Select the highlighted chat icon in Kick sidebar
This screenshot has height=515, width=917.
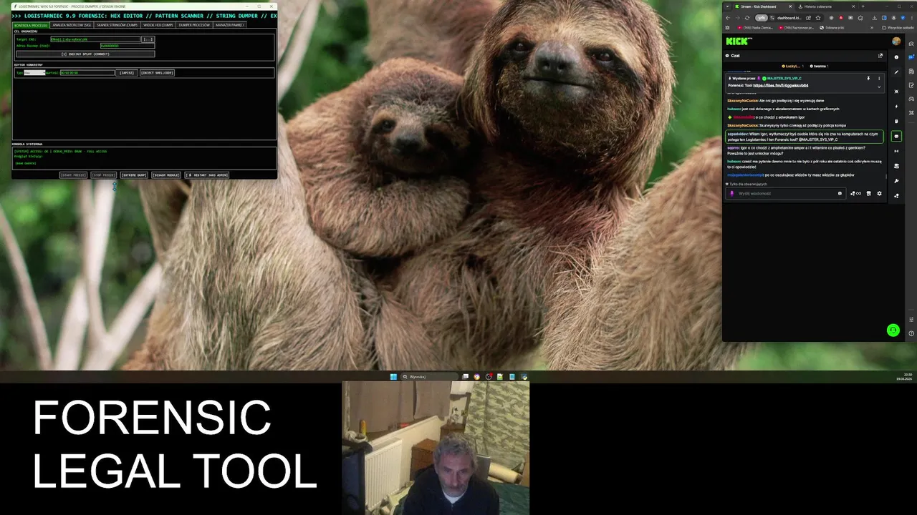coord(896,136)
